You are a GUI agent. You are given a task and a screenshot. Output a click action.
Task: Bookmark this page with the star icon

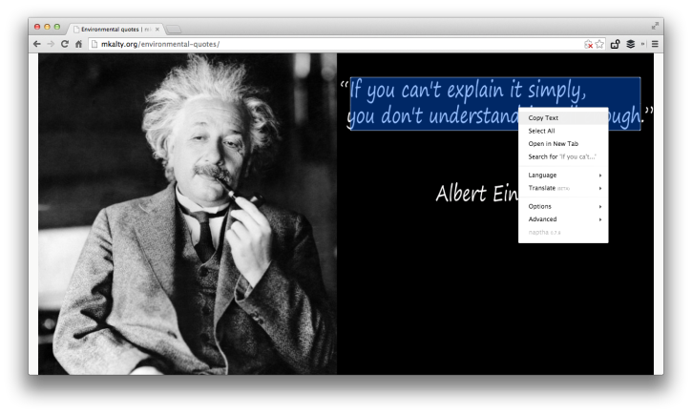599,44
